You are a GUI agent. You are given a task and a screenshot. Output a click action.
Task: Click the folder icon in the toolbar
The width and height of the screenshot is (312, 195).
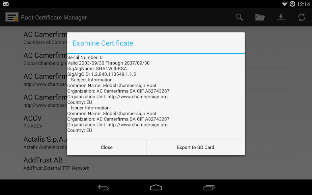(260, 17)
